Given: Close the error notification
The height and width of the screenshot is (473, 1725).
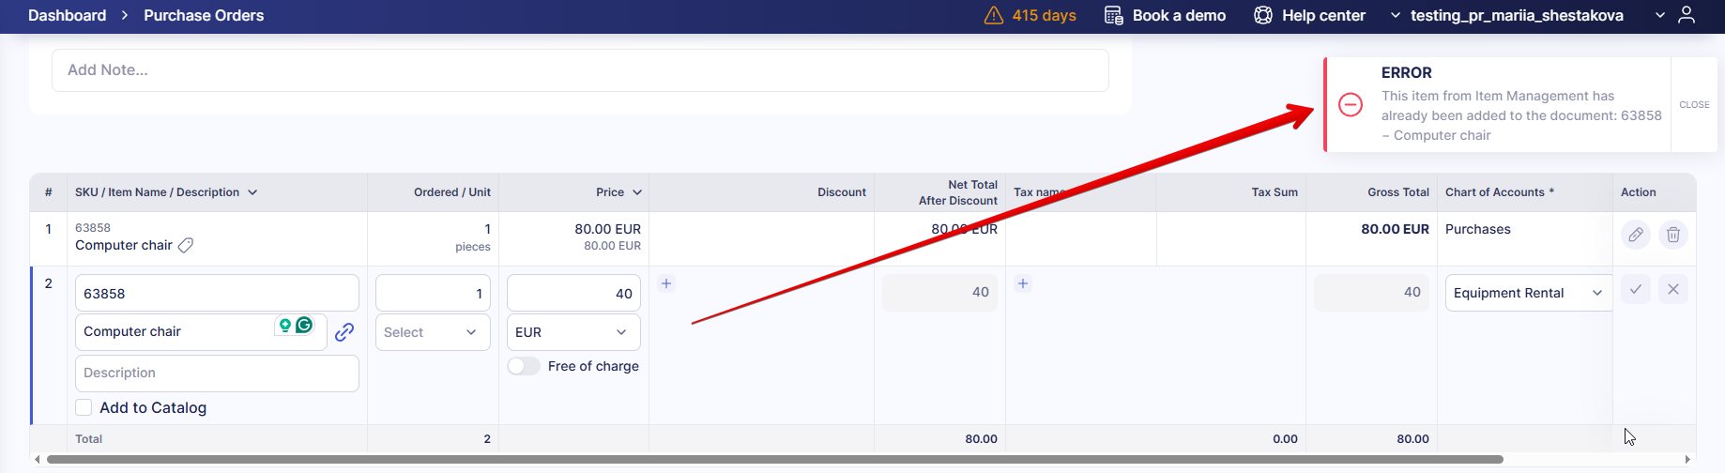Looking at the screenshot, I should (1694, 104).
